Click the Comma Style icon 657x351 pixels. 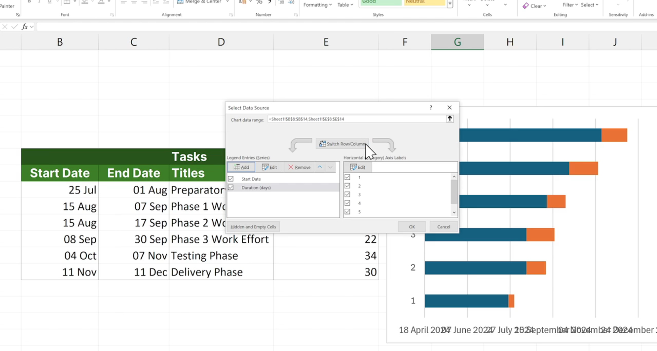pos(270,2)
